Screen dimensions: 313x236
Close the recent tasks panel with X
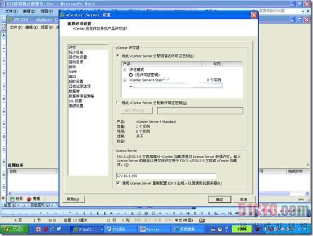click(308, 164)
